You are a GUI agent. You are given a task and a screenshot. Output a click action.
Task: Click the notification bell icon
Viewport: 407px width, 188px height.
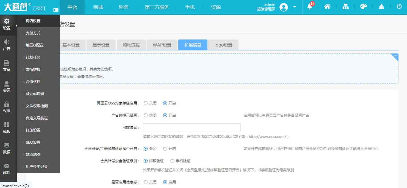pyautogui.click(x=310, y=7)
